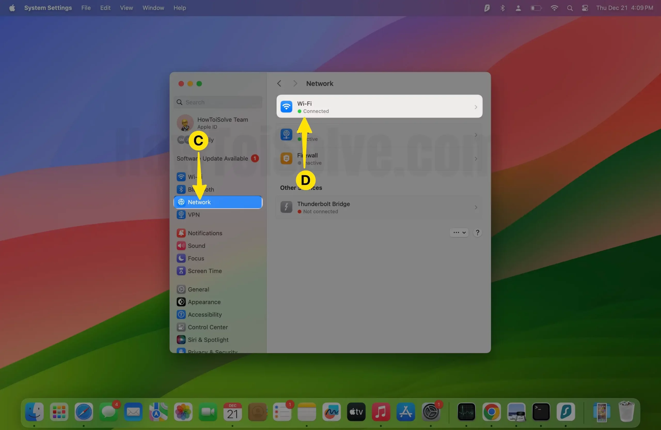Click the Firewall icon in network list
This screenshot has height=430, width=661.
tap(286, 159)
